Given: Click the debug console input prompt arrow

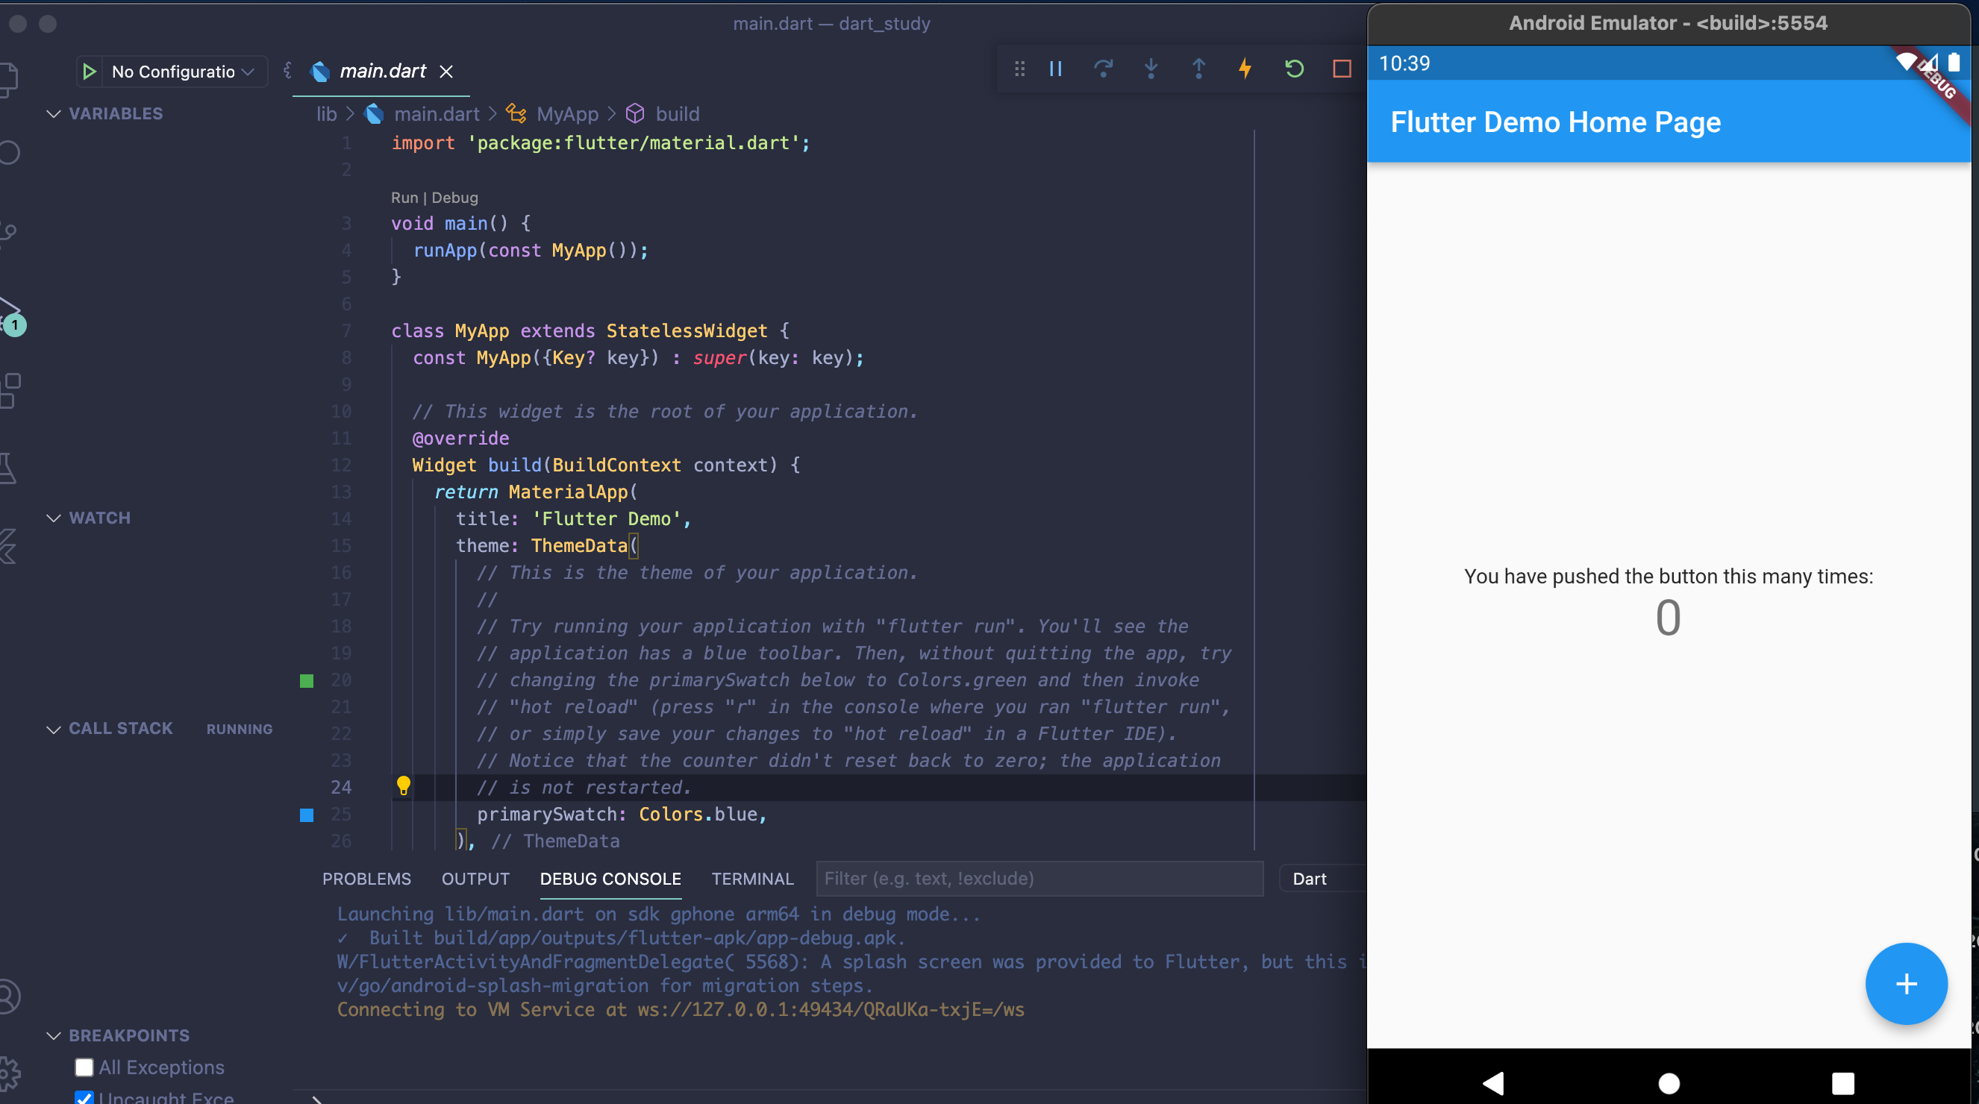Looking at the screenshot, I should coord(316,1099).
